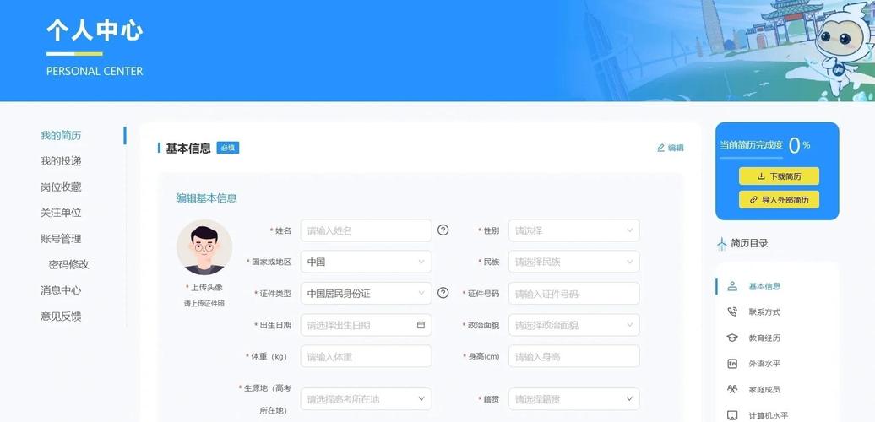Open the 籍贯 dropdown
Image resolution: width=875 pixels, height=422 pixels.
click(x=573, y=398)
